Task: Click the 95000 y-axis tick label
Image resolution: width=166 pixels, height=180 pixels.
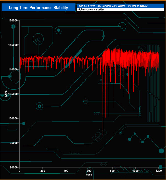Action: [13, 143]
